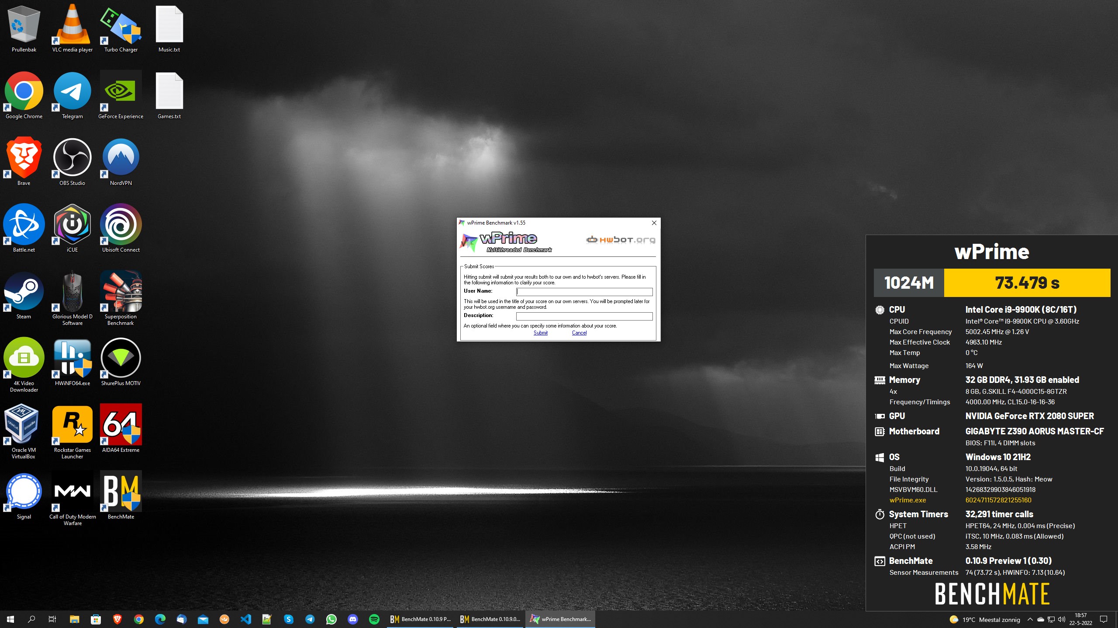Viewport: 1118px width, 628px height.
Task: Open the OneDrive tray icon
Action: [x=1041, y=619]
